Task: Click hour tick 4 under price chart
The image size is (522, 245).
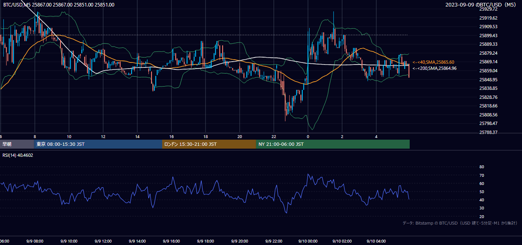Action: tap(377, 137)
